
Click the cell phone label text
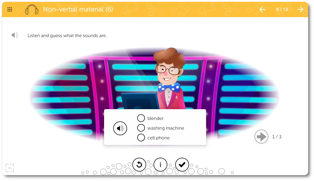click(158, 138)
